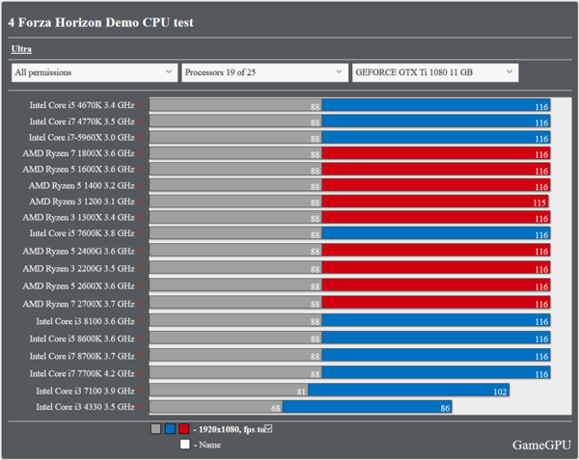579x460 pixels.
Task: Remove Intel Core i7 8700K with red X
Action: tap(140, 355)
